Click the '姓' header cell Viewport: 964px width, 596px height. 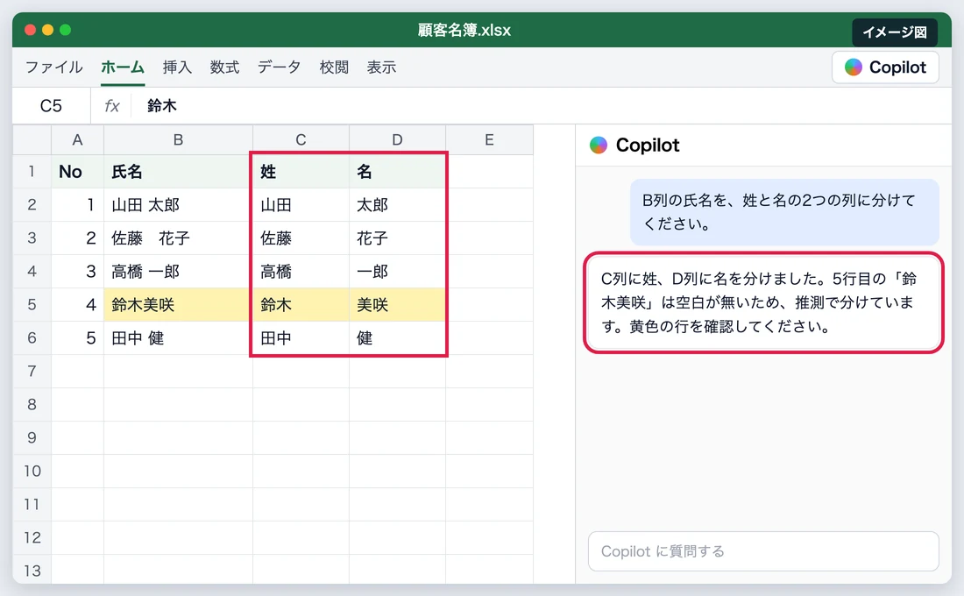[x=301, y=172]
